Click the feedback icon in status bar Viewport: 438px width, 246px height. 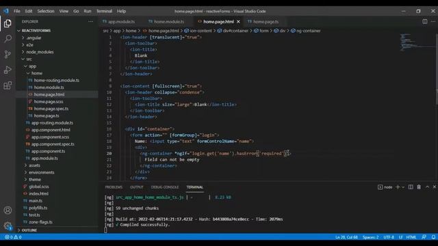(x=424, y=237)
